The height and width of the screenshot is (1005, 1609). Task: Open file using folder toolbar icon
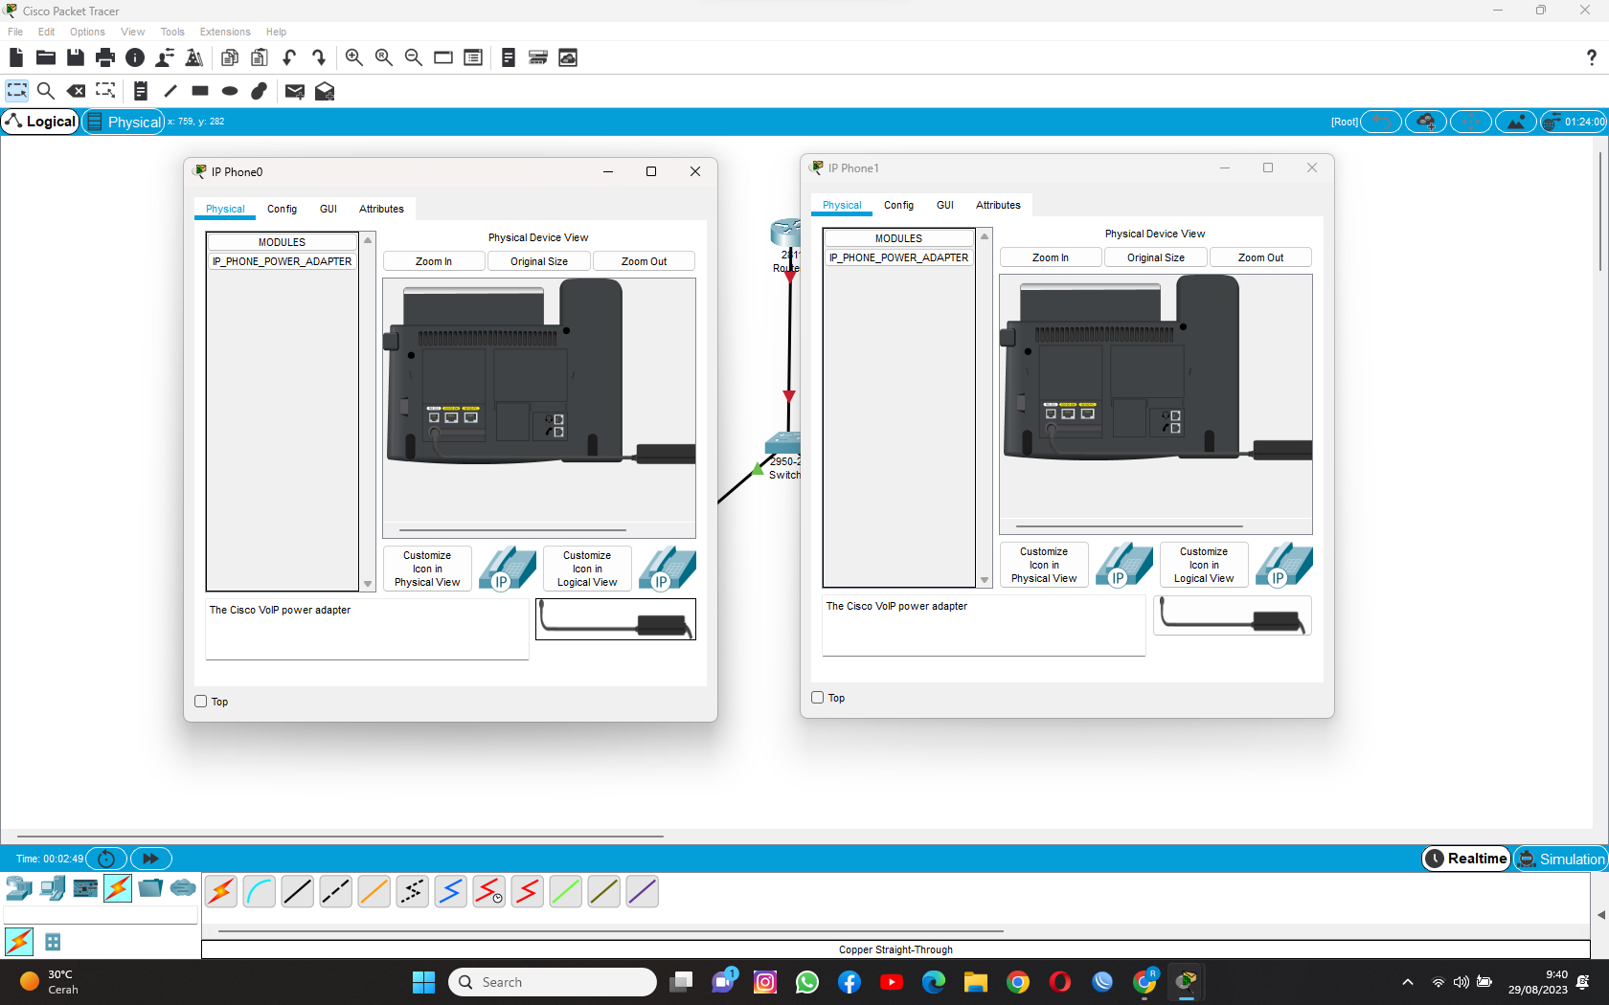(x=45, y=57)
